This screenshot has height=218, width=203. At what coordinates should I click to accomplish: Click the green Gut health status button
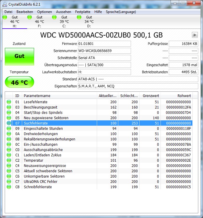tap(19, 57)
